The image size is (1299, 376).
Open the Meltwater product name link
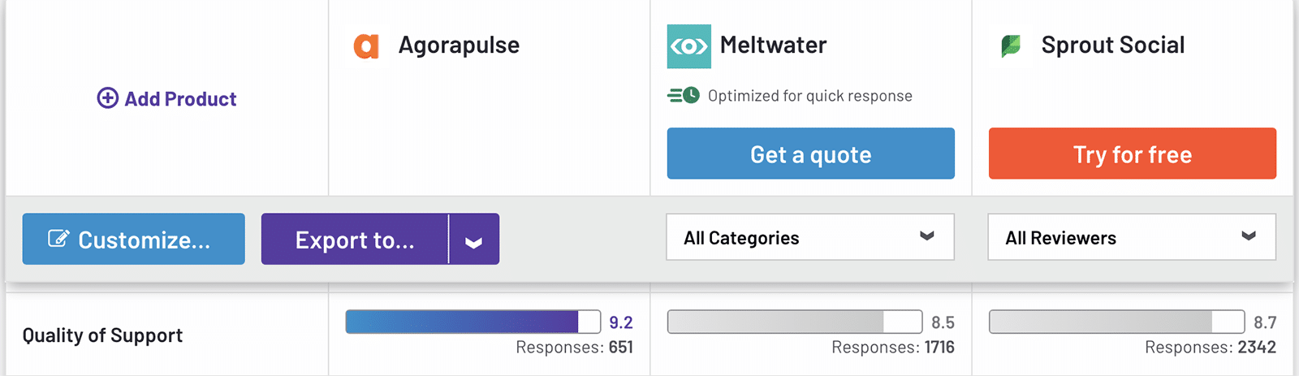[773, 45]
